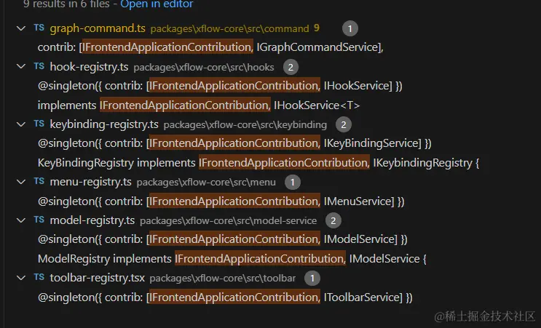Image resolution: width=541 pixels, height=328 pixels.
Task: Click the TS icon of menu-registry.ts
Action: [39, 181]
